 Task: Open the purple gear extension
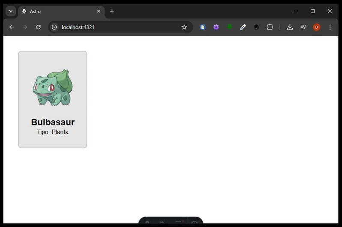tap(216, 27)
